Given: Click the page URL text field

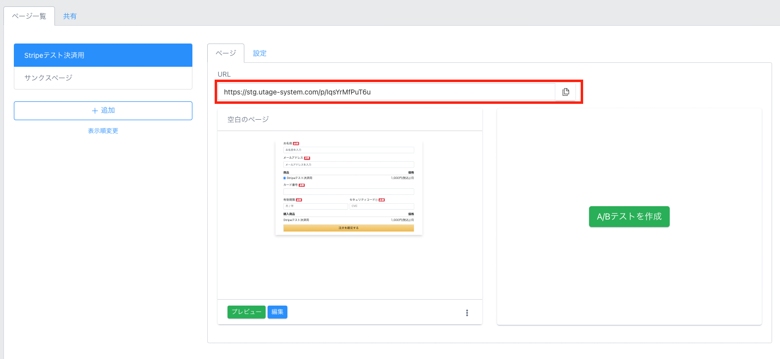Looking at the screenshot, I should (x=386, y=92).
